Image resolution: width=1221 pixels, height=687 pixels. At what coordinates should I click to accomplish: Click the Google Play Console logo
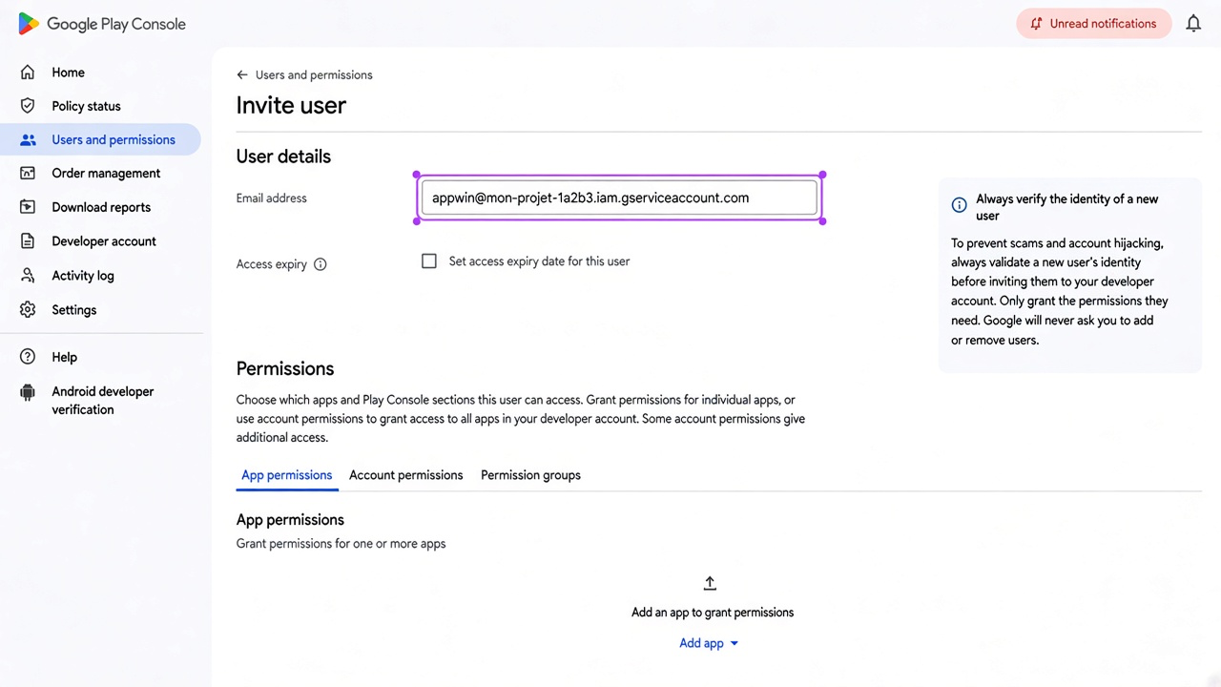tap(102, 24)
